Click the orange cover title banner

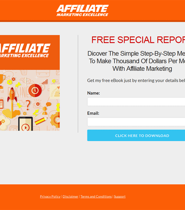pyautogui.click(x=30, y=53)
